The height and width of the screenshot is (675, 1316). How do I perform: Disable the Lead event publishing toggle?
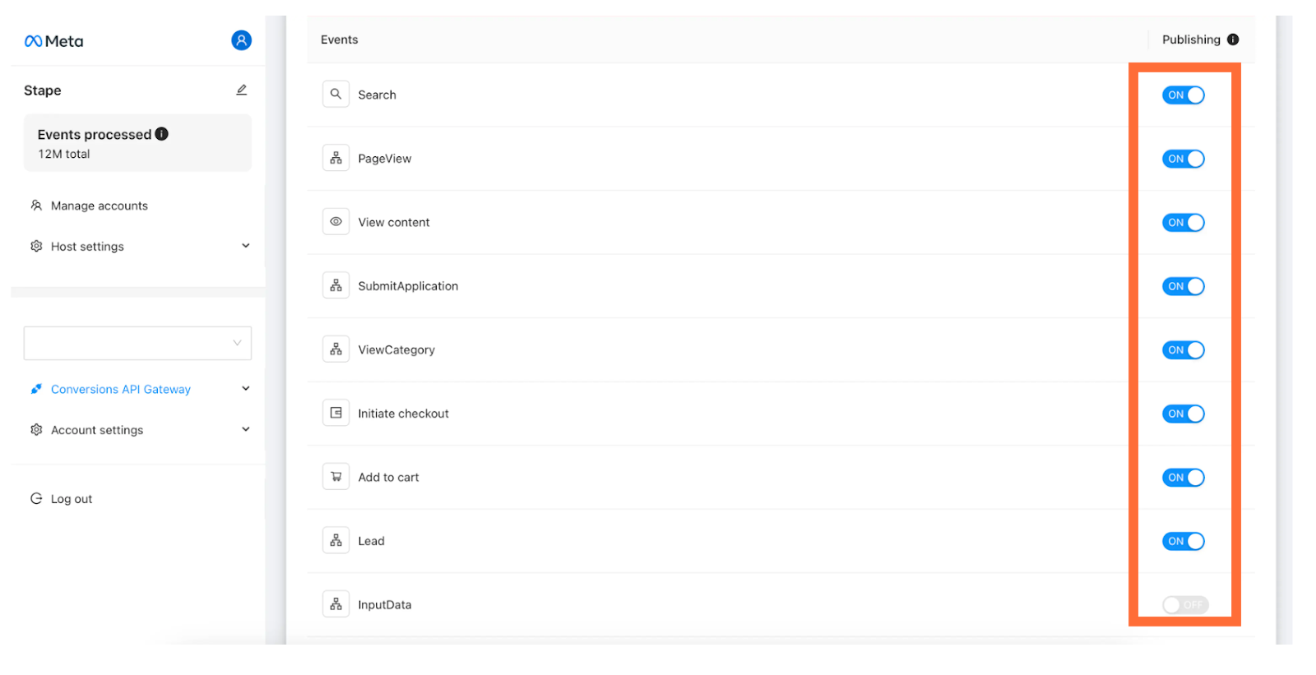pos(1183,541)
